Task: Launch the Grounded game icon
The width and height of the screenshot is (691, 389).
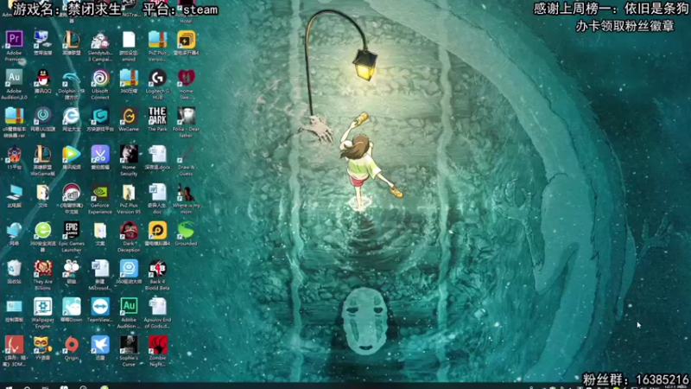Action: pos(186,230)
